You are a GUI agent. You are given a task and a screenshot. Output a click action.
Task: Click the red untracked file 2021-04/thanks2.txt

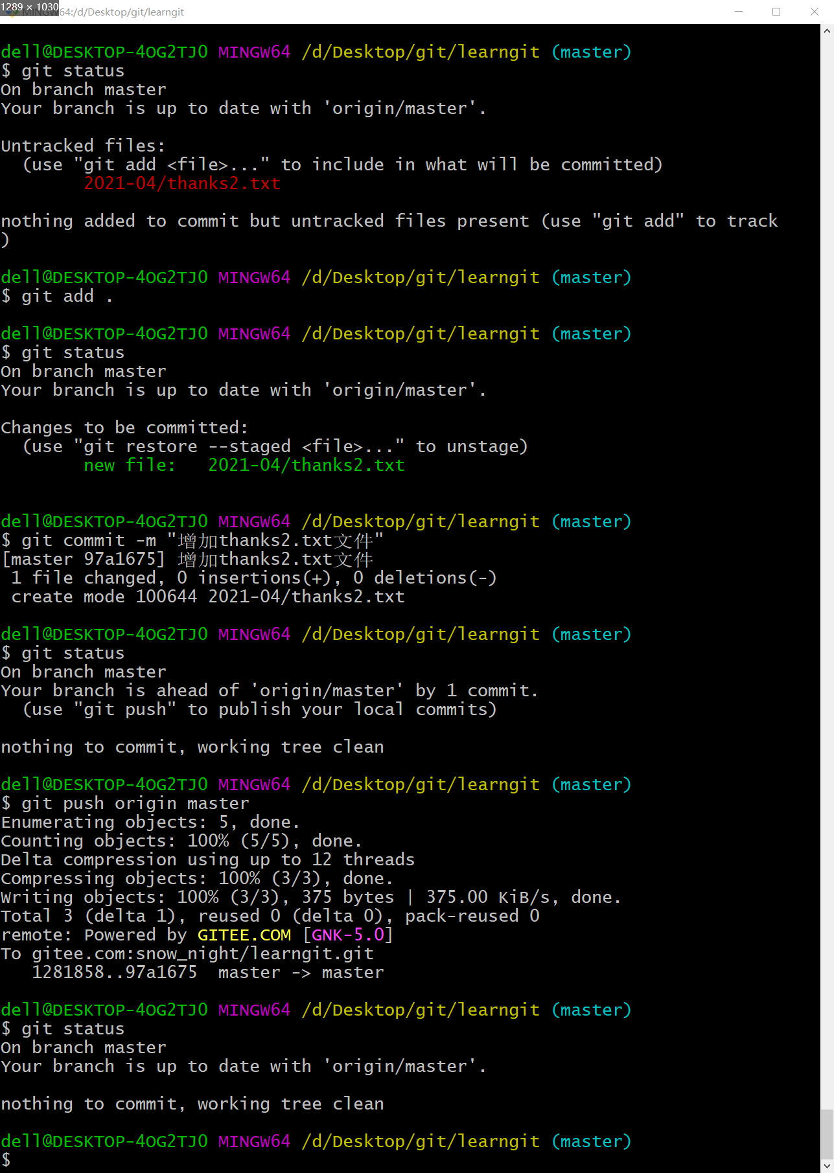(182, 183)
